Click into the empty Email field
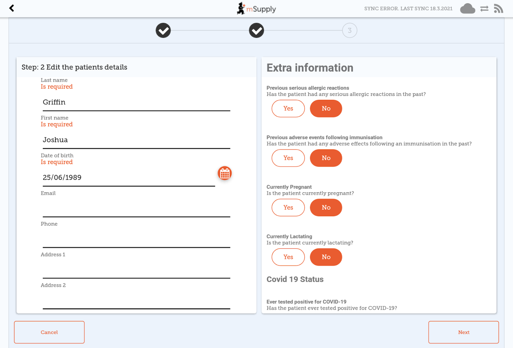Viewport: 513px width, 348px height. coord(136,209)
